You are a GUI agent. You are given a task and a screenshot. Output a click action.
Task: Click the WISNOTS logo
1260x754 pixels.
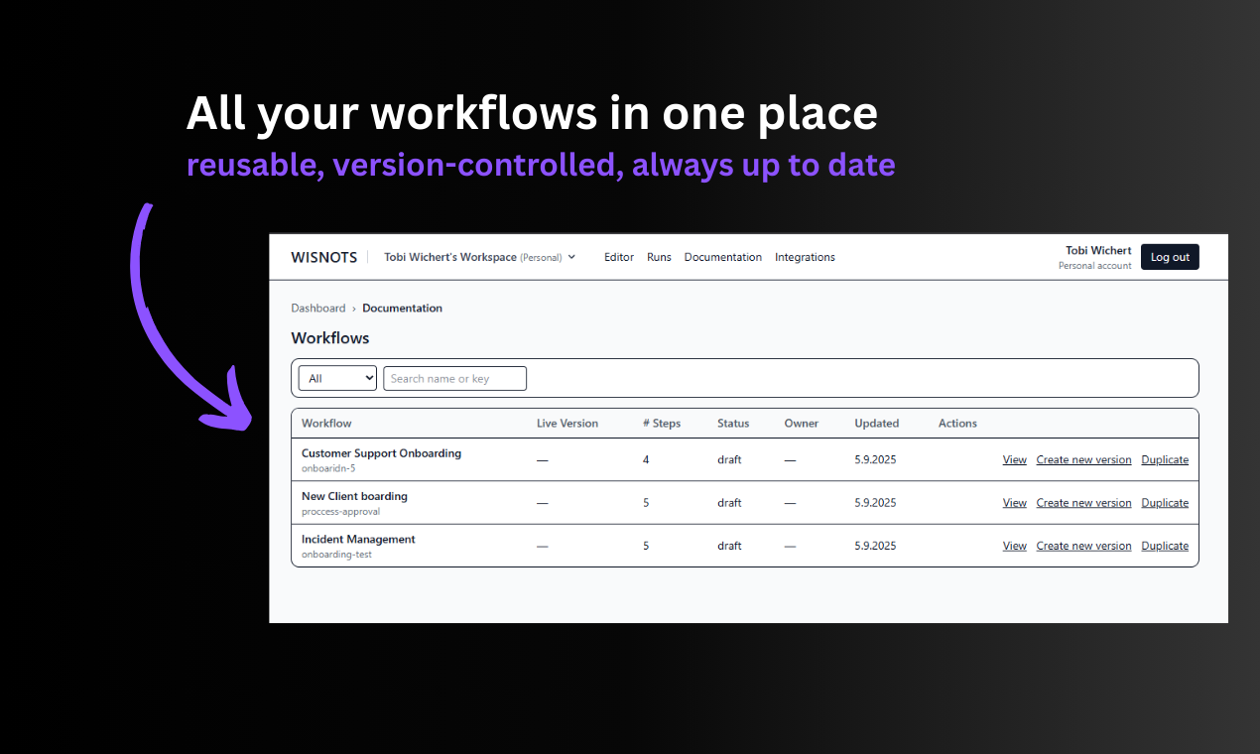click(x=323, y=257)
